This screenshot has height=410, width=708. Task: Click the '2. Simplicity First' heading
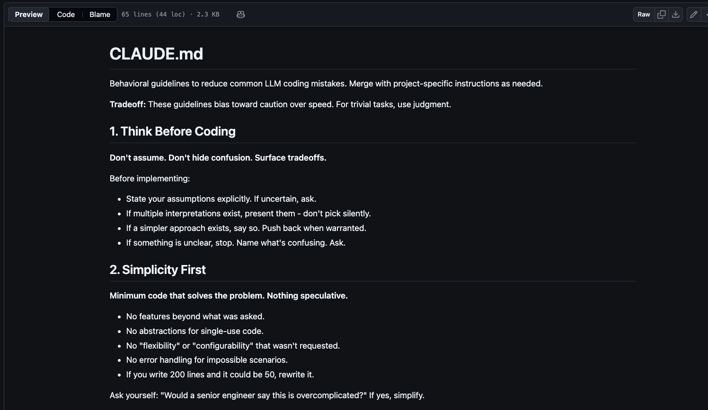click(x=158, y=270)
